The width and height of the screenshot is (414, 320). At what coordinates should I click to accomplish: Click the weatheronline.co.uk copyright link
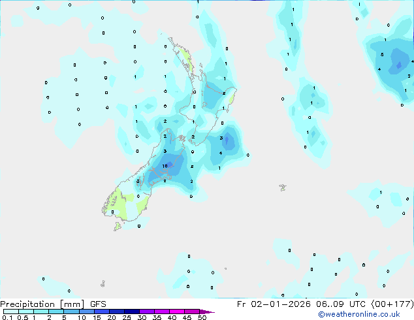tap(359, 315)
